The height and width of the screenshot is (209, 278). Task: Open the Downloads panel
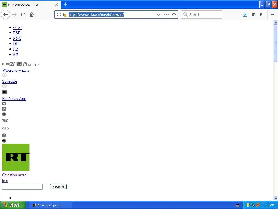coord(245,14)
